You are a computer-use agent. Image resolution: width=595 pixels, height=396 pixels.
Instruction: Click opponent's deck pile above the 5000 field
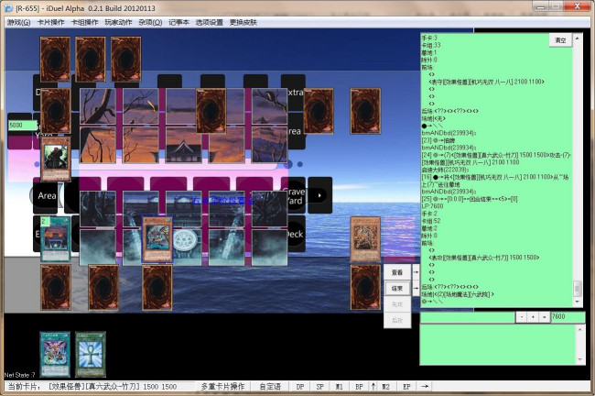(56, 111)
